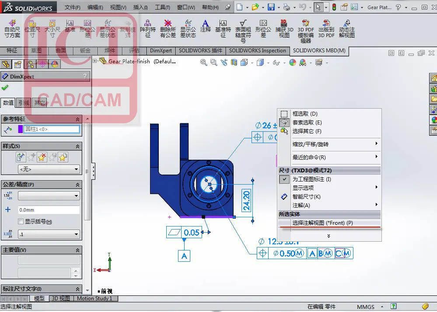Switch to the SOLIDWORKS Inspection tab
Image resolution: width=437 pixels, height=312 pixels.
click(x=258, y=51)
